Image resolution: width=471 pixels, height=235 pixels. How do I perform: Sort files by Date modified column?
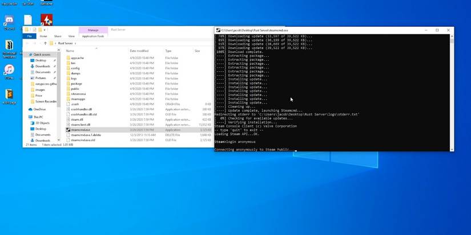[x=139, y=51]
